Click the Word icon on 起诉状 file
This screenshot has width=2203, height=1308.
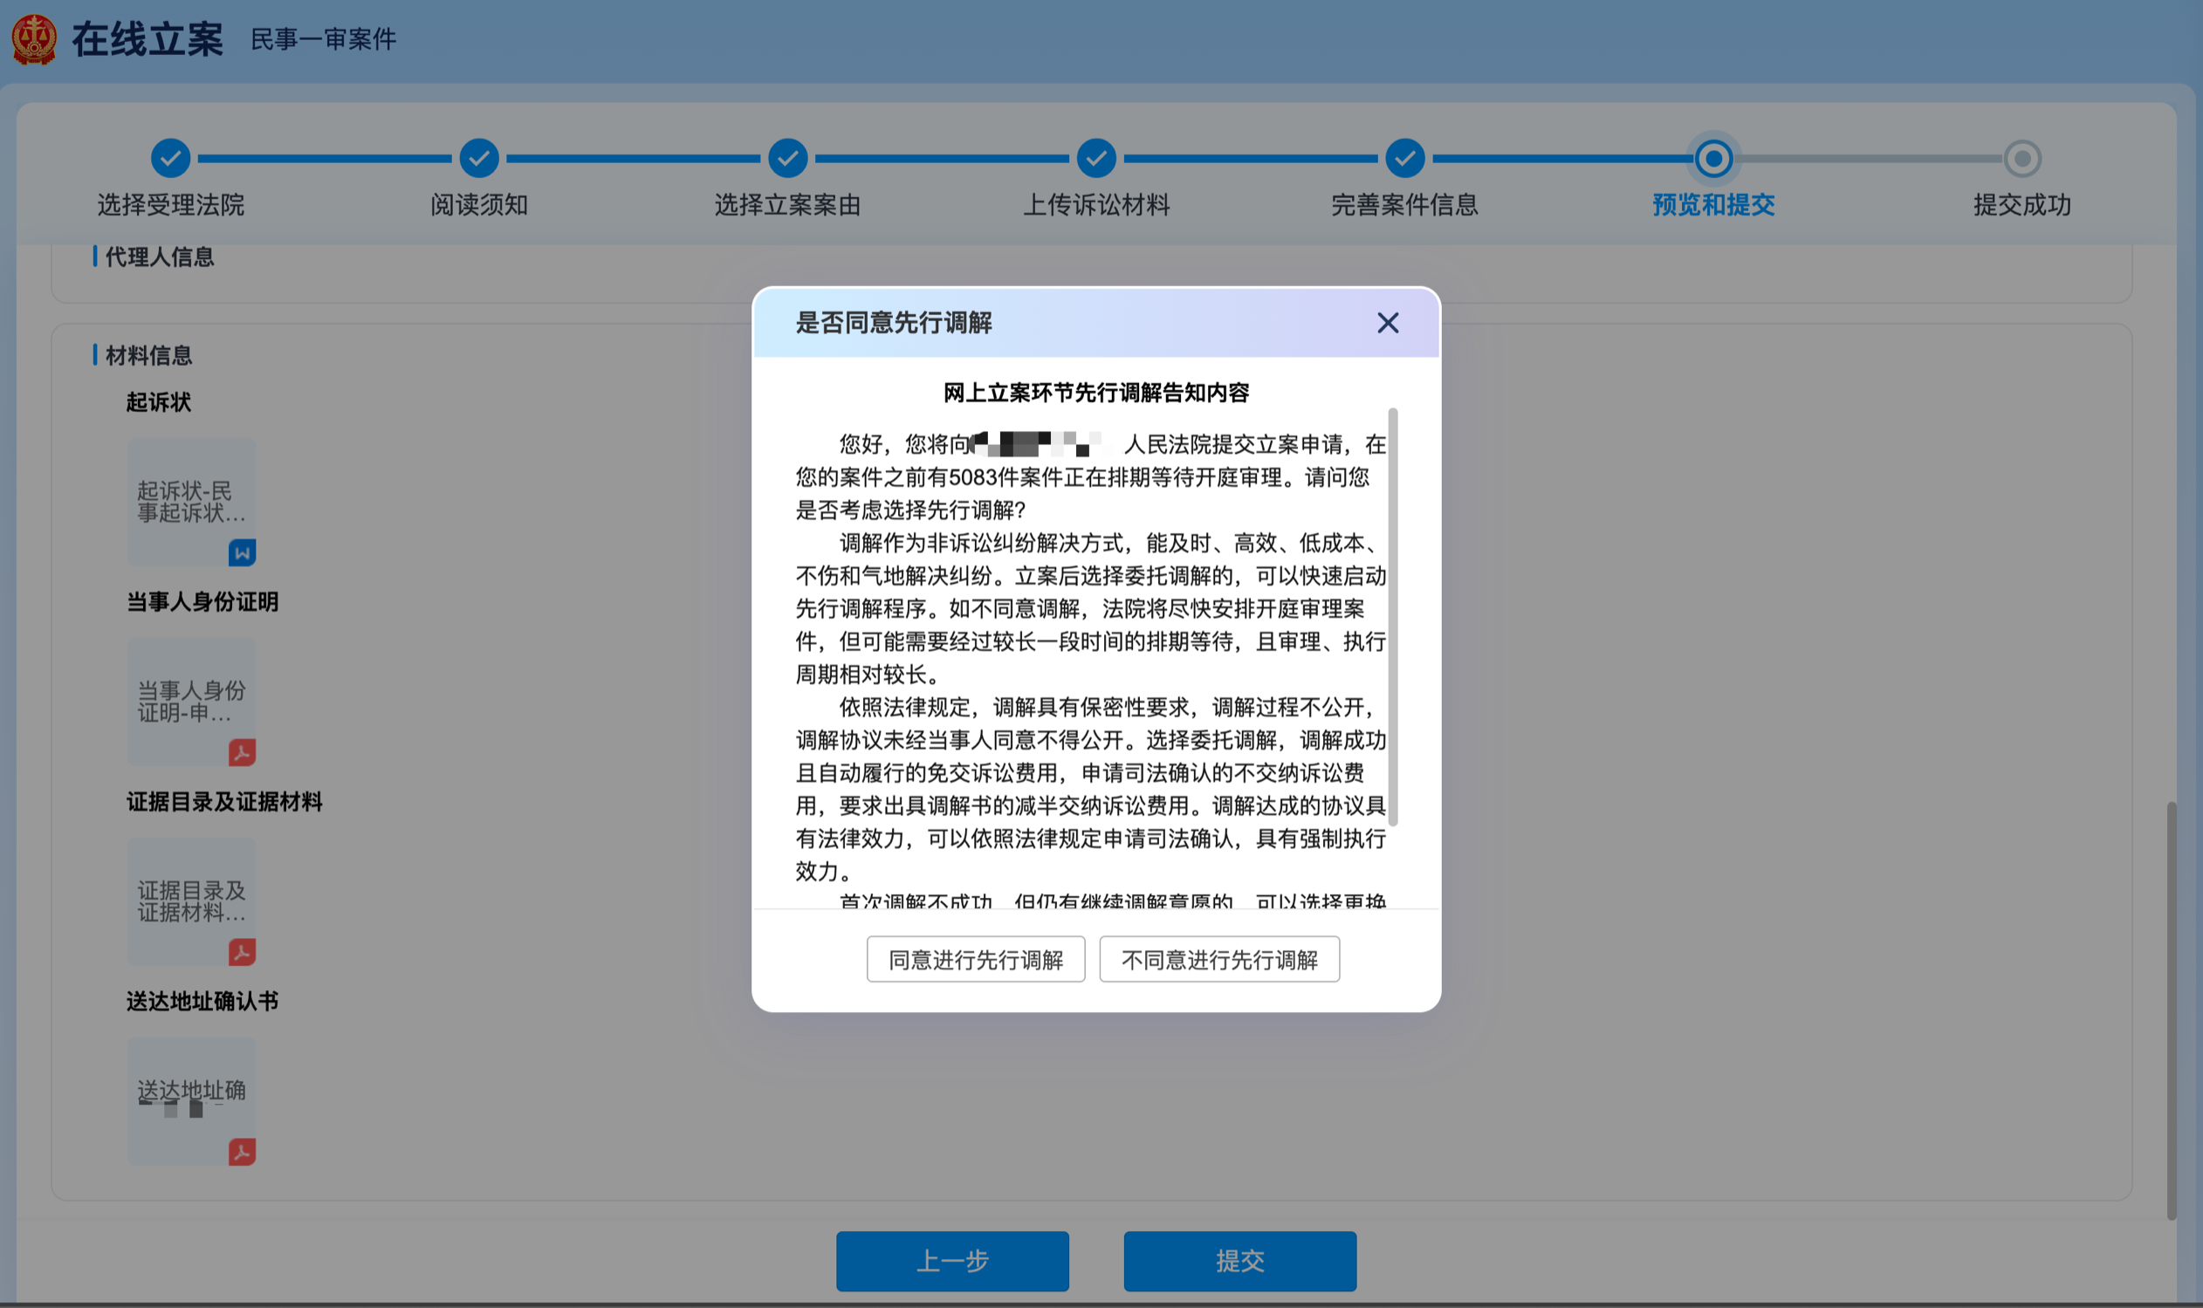pyautogui.click(x=242, y=552)
